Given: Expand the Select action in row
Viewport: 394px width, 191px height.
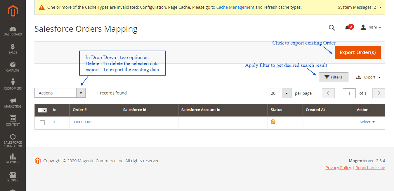Looking at the screenshot, I should point(367,122).
